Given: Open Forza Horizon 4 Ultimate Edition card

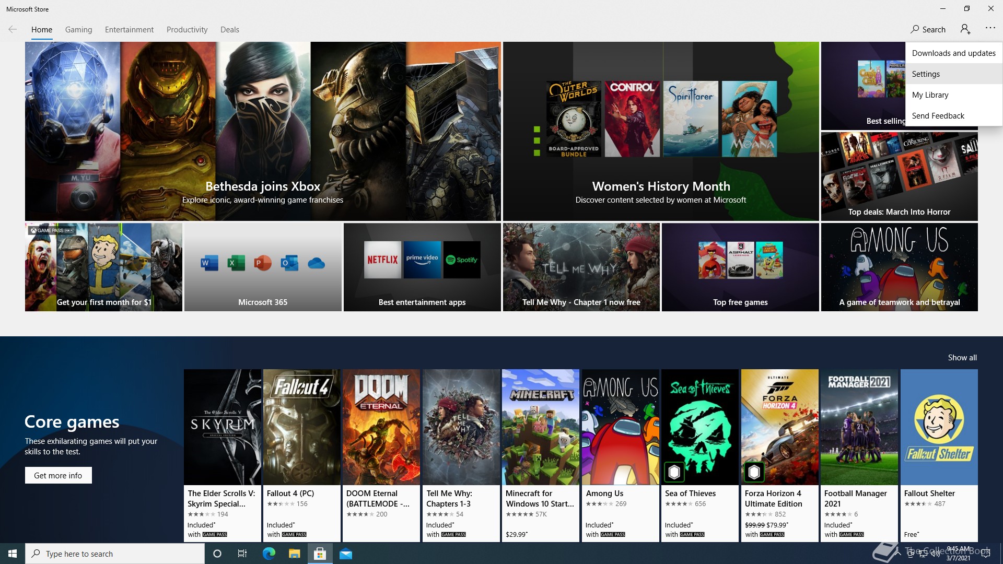Looking at the screenshot, I should tap(780, 455).
